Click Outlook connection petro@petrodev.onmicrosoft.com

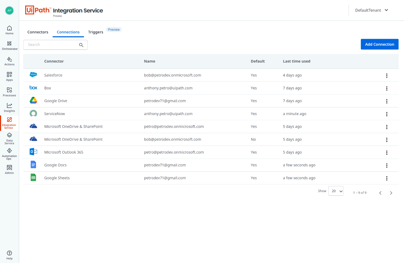(x=174, y=152)
